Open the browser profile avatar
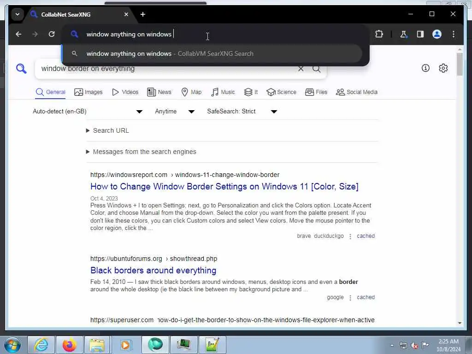The width and height of the screenshot is (472, 354). click(x=437, y=34)
